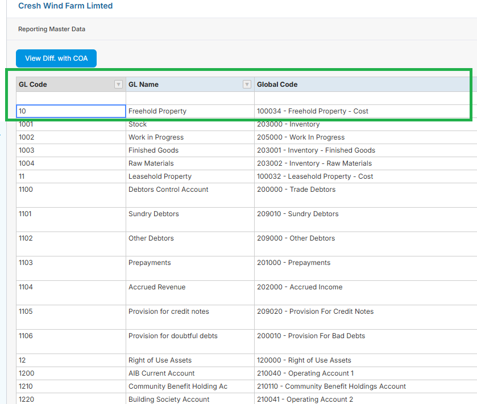Image resolution: width=477 pixels, height=404 pixels.
Task: Click the Leasehold Property name cell
Action: [190, 176]
